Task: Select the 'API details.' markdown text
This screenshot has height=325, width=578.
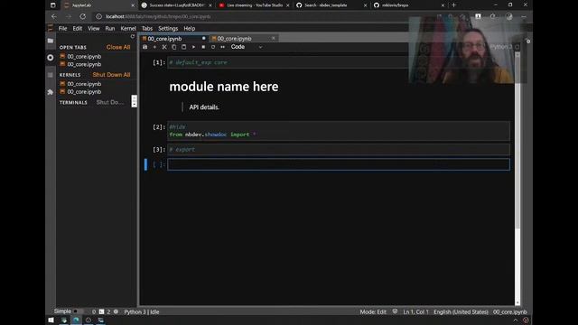Action: coord(204,107)
